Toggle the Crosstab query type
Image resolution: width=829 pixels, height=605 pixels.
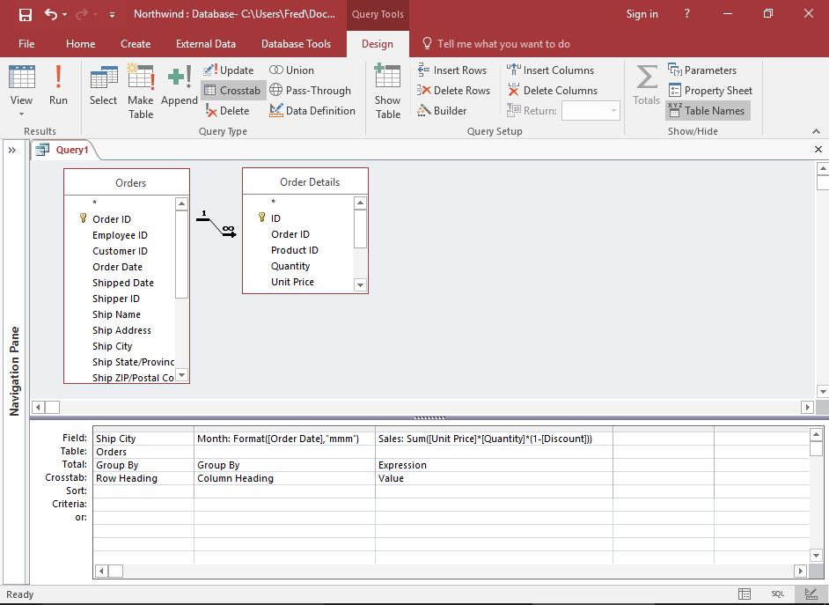click(x=232, y=91)
